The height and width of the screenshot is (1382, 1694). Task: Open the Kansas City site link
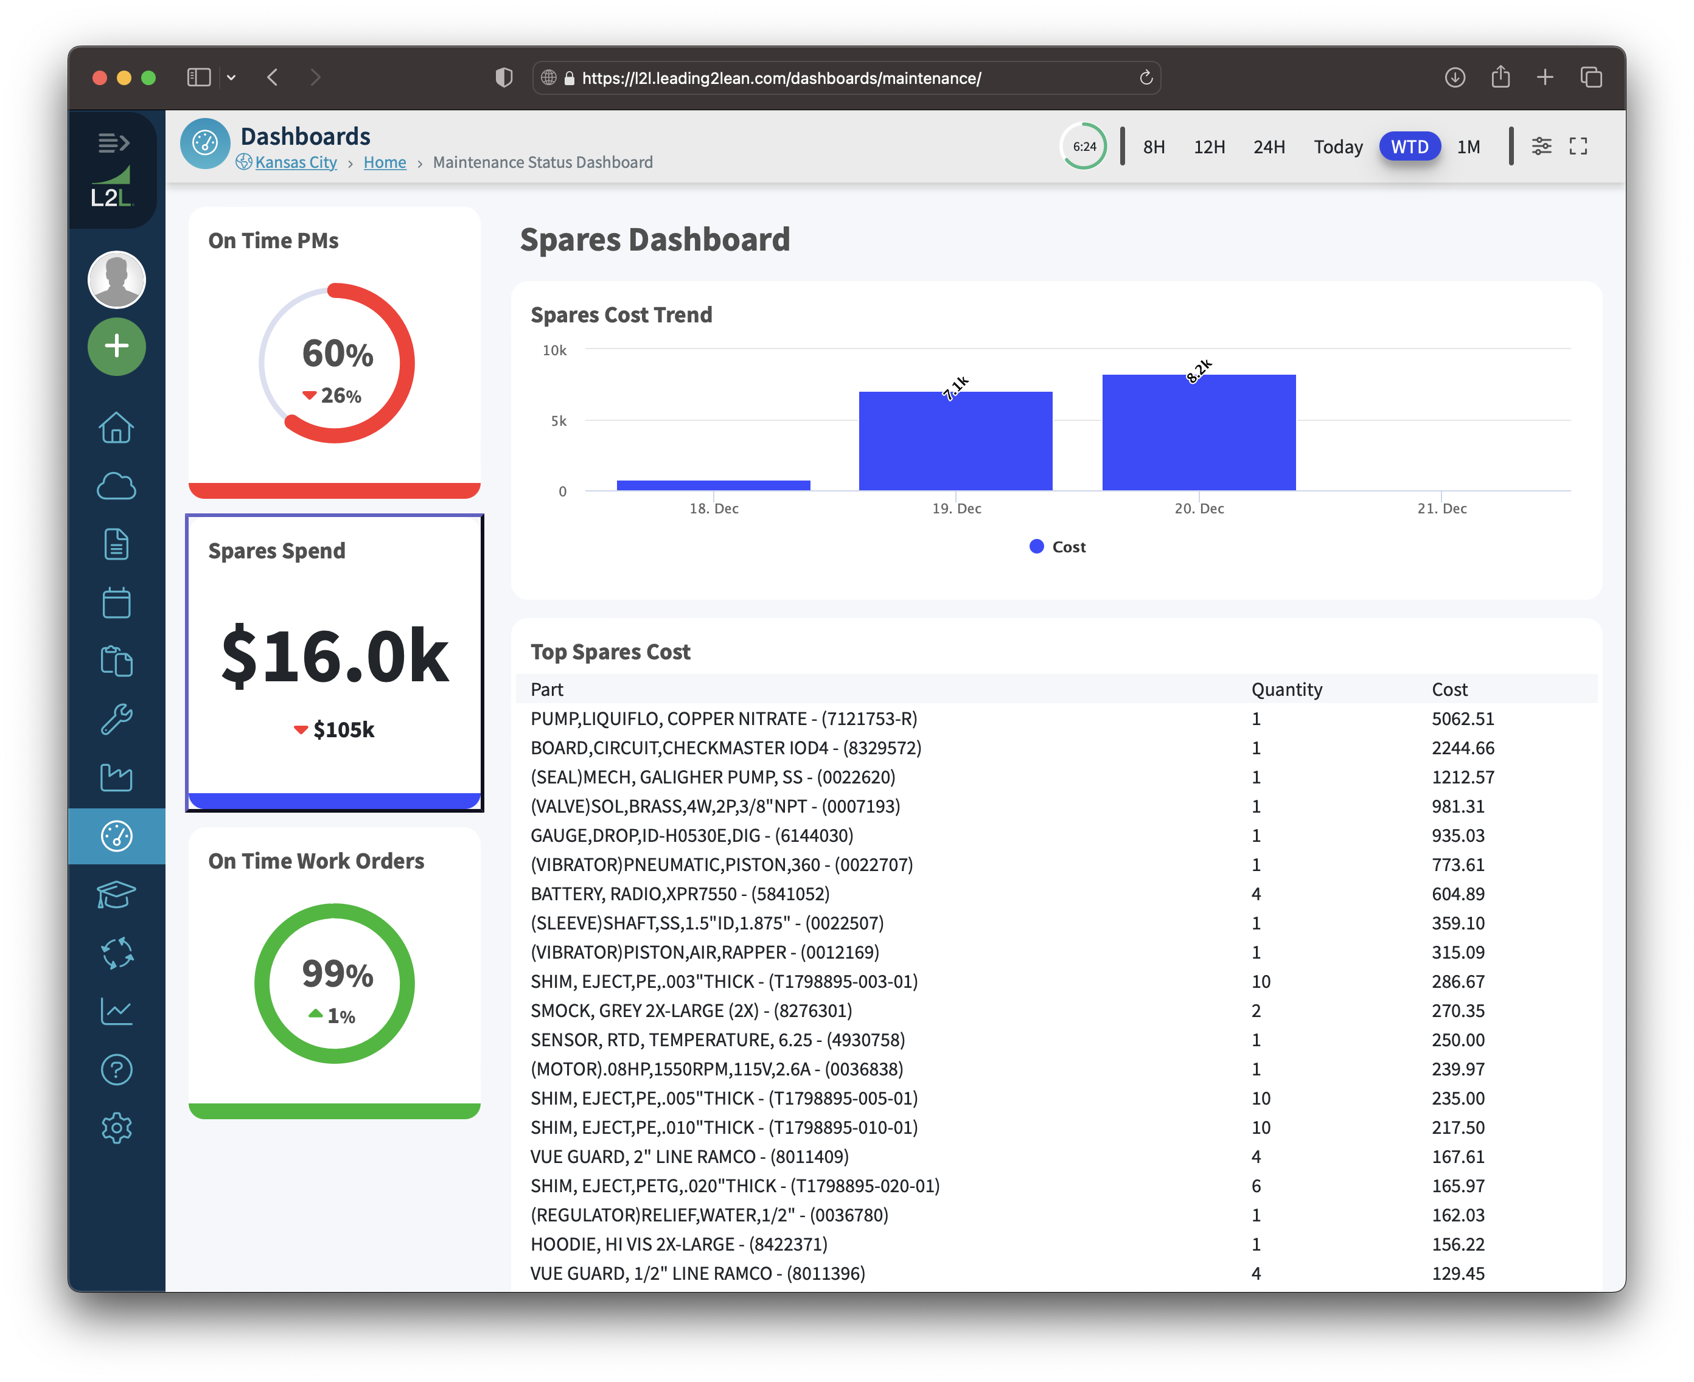click(x=296, y=162)
